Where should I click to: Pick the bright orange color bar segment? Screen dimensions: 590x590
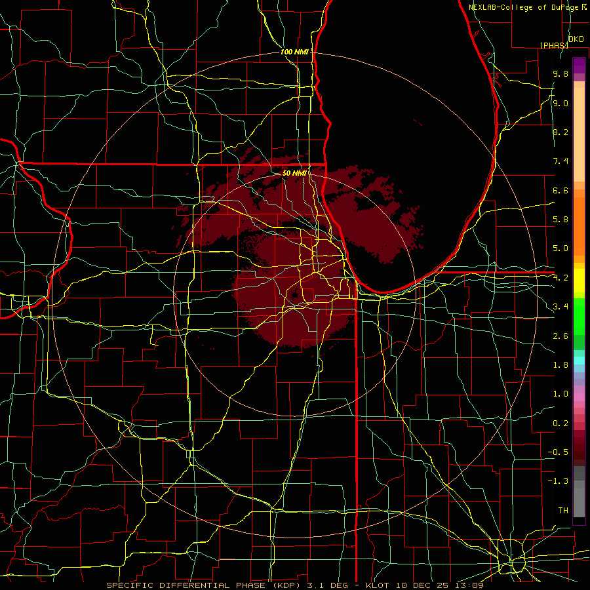tap(579, 227)
